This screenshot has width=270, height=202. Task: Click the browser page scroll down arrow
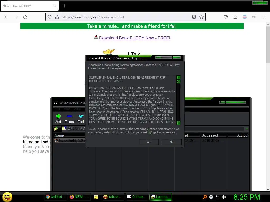(268, 189)
